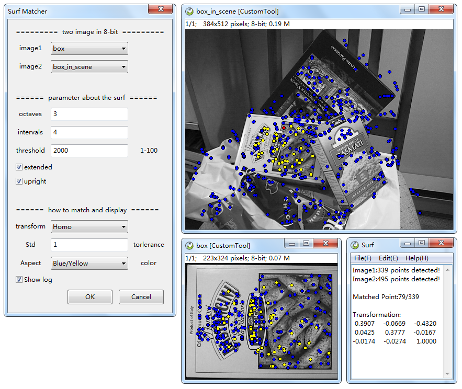Expand the transform dropdown set to Homo

(x=89, y=227)
